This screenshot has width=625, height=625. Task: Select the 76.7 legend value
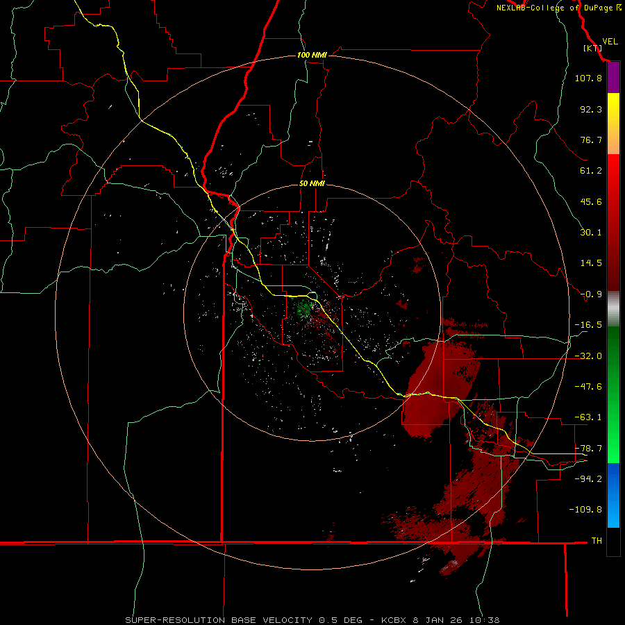pos(591,140)
